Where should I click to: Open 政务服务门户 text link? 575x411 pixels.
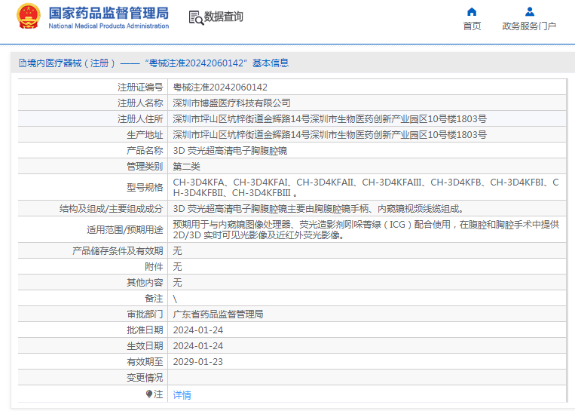(529, 26)
